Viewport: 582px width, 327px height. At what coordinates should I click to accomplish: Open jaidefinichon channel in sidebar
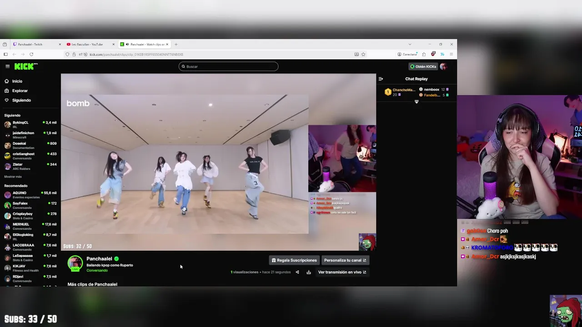coord(30,135)
